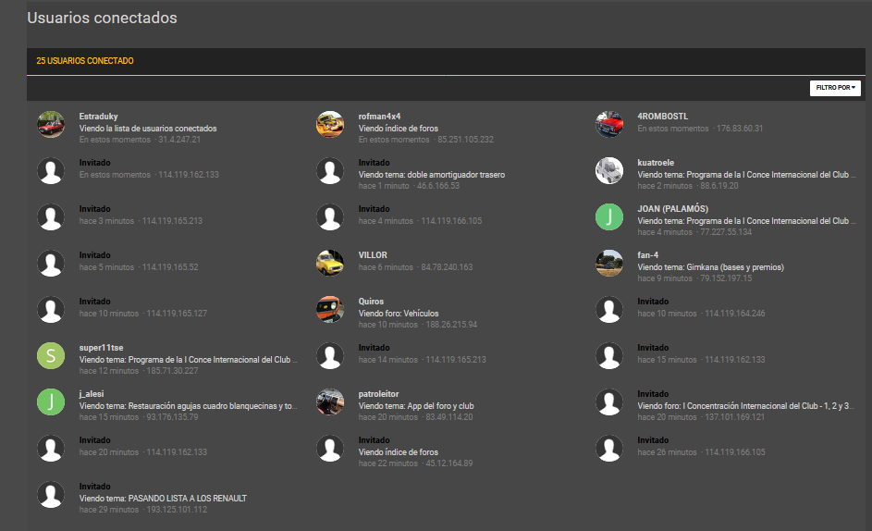
Task: Click guest avatar active hace 3 minutos
Action: coord(51,216)
